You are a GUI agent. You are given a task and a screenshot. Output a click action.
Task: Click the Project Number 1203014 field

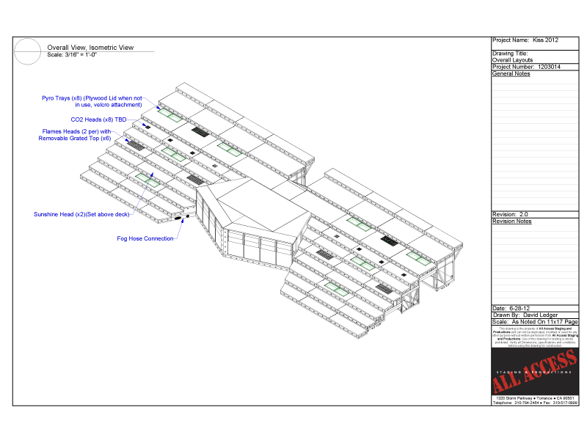526,66
